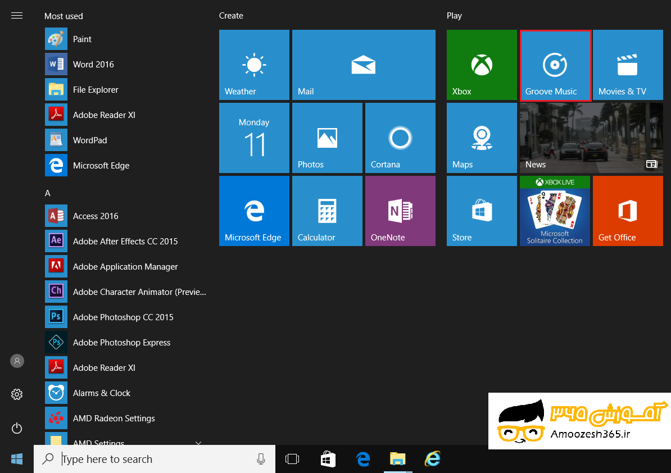Toggle the Power options
Image resolution: width=671 pixels, height=473 pixels.
pos(16,428)
